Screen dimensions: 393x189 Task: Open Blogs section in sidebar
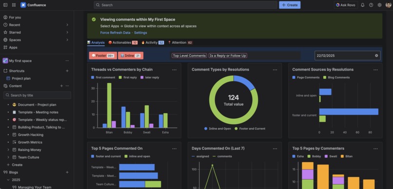tap(14, 172)
